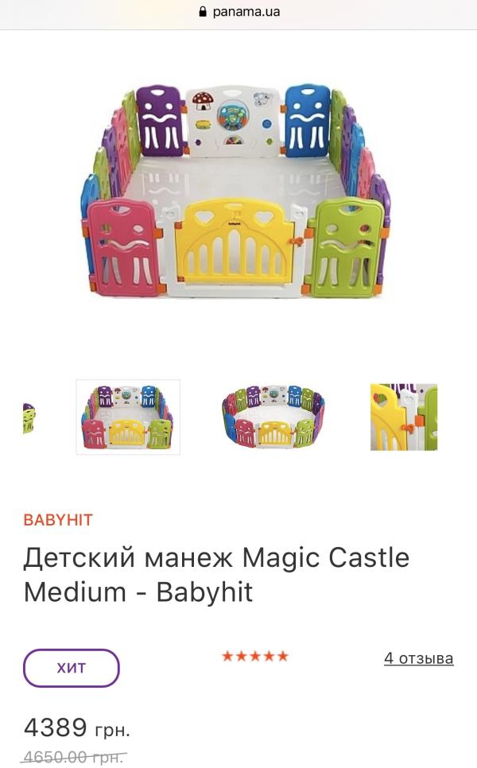Screen dimensions: 477x768
Task: Open the main playpen product photo
Action: click(235, 192)
